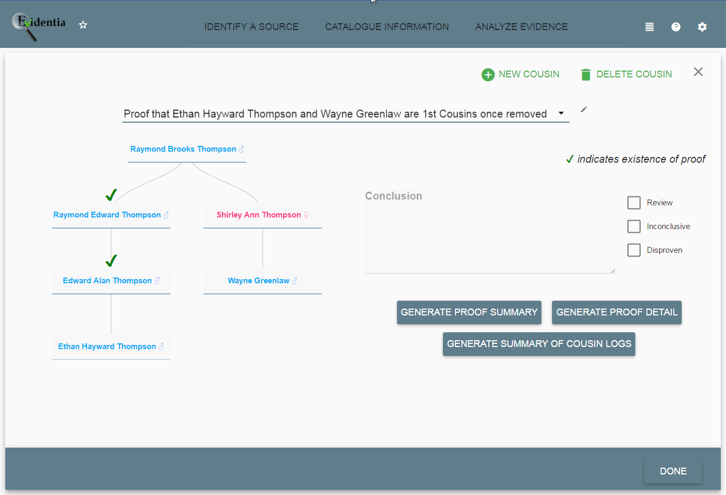Click the green plus New Cousin icon
Image resolution: width=726 pixels, height=495 pixels.
click(488, 75)
